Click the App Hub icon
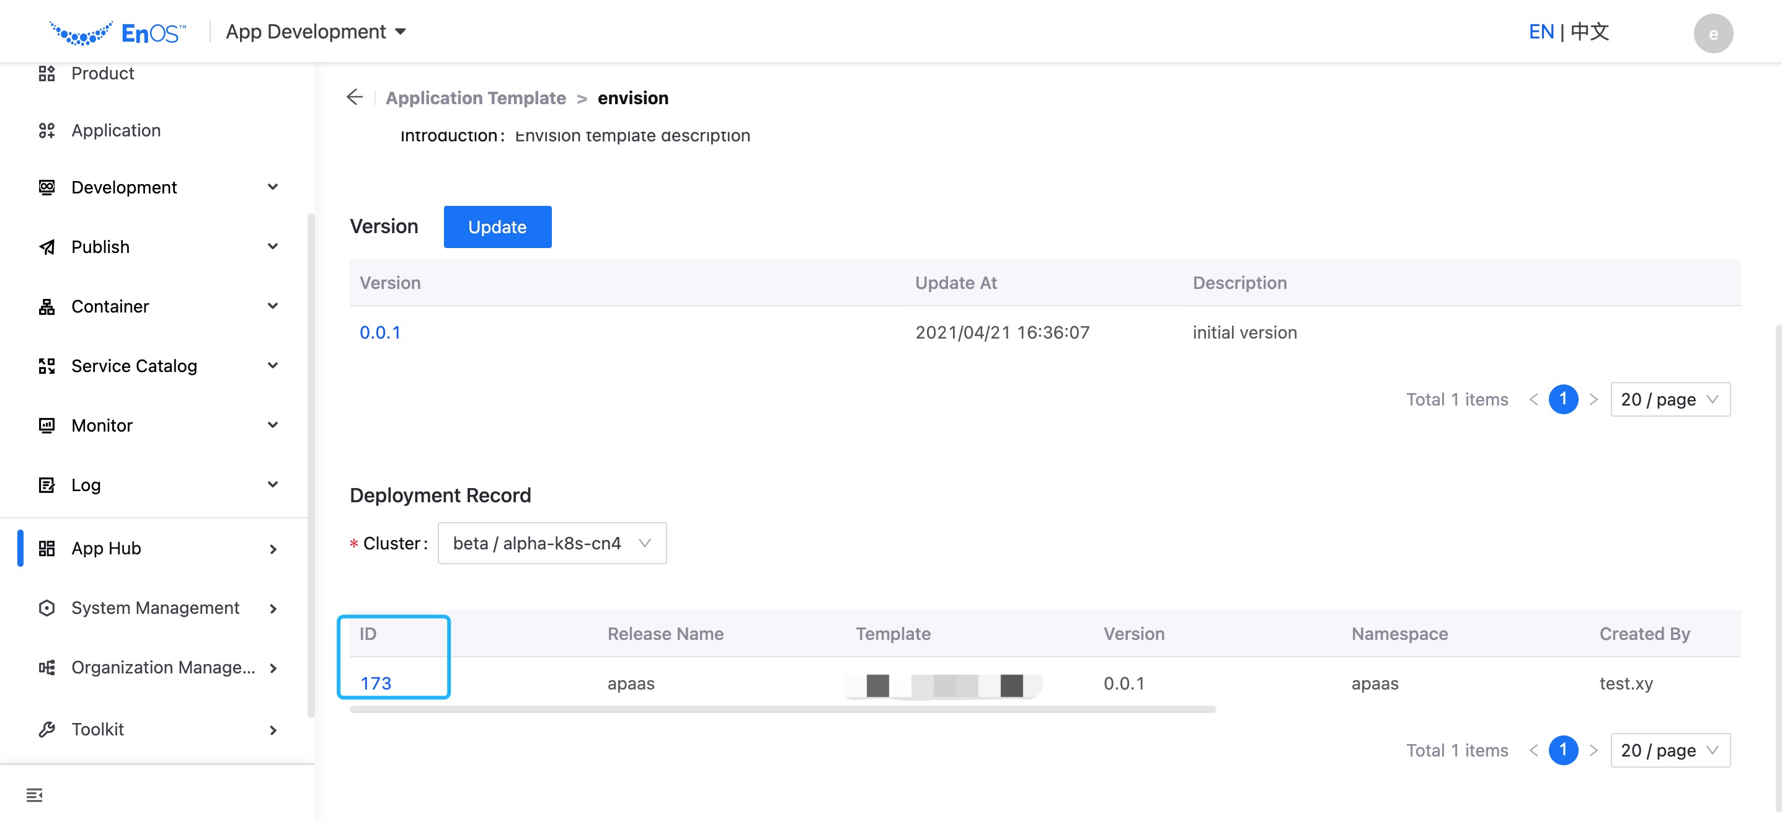1782x821 pixels. click(47, 549)
